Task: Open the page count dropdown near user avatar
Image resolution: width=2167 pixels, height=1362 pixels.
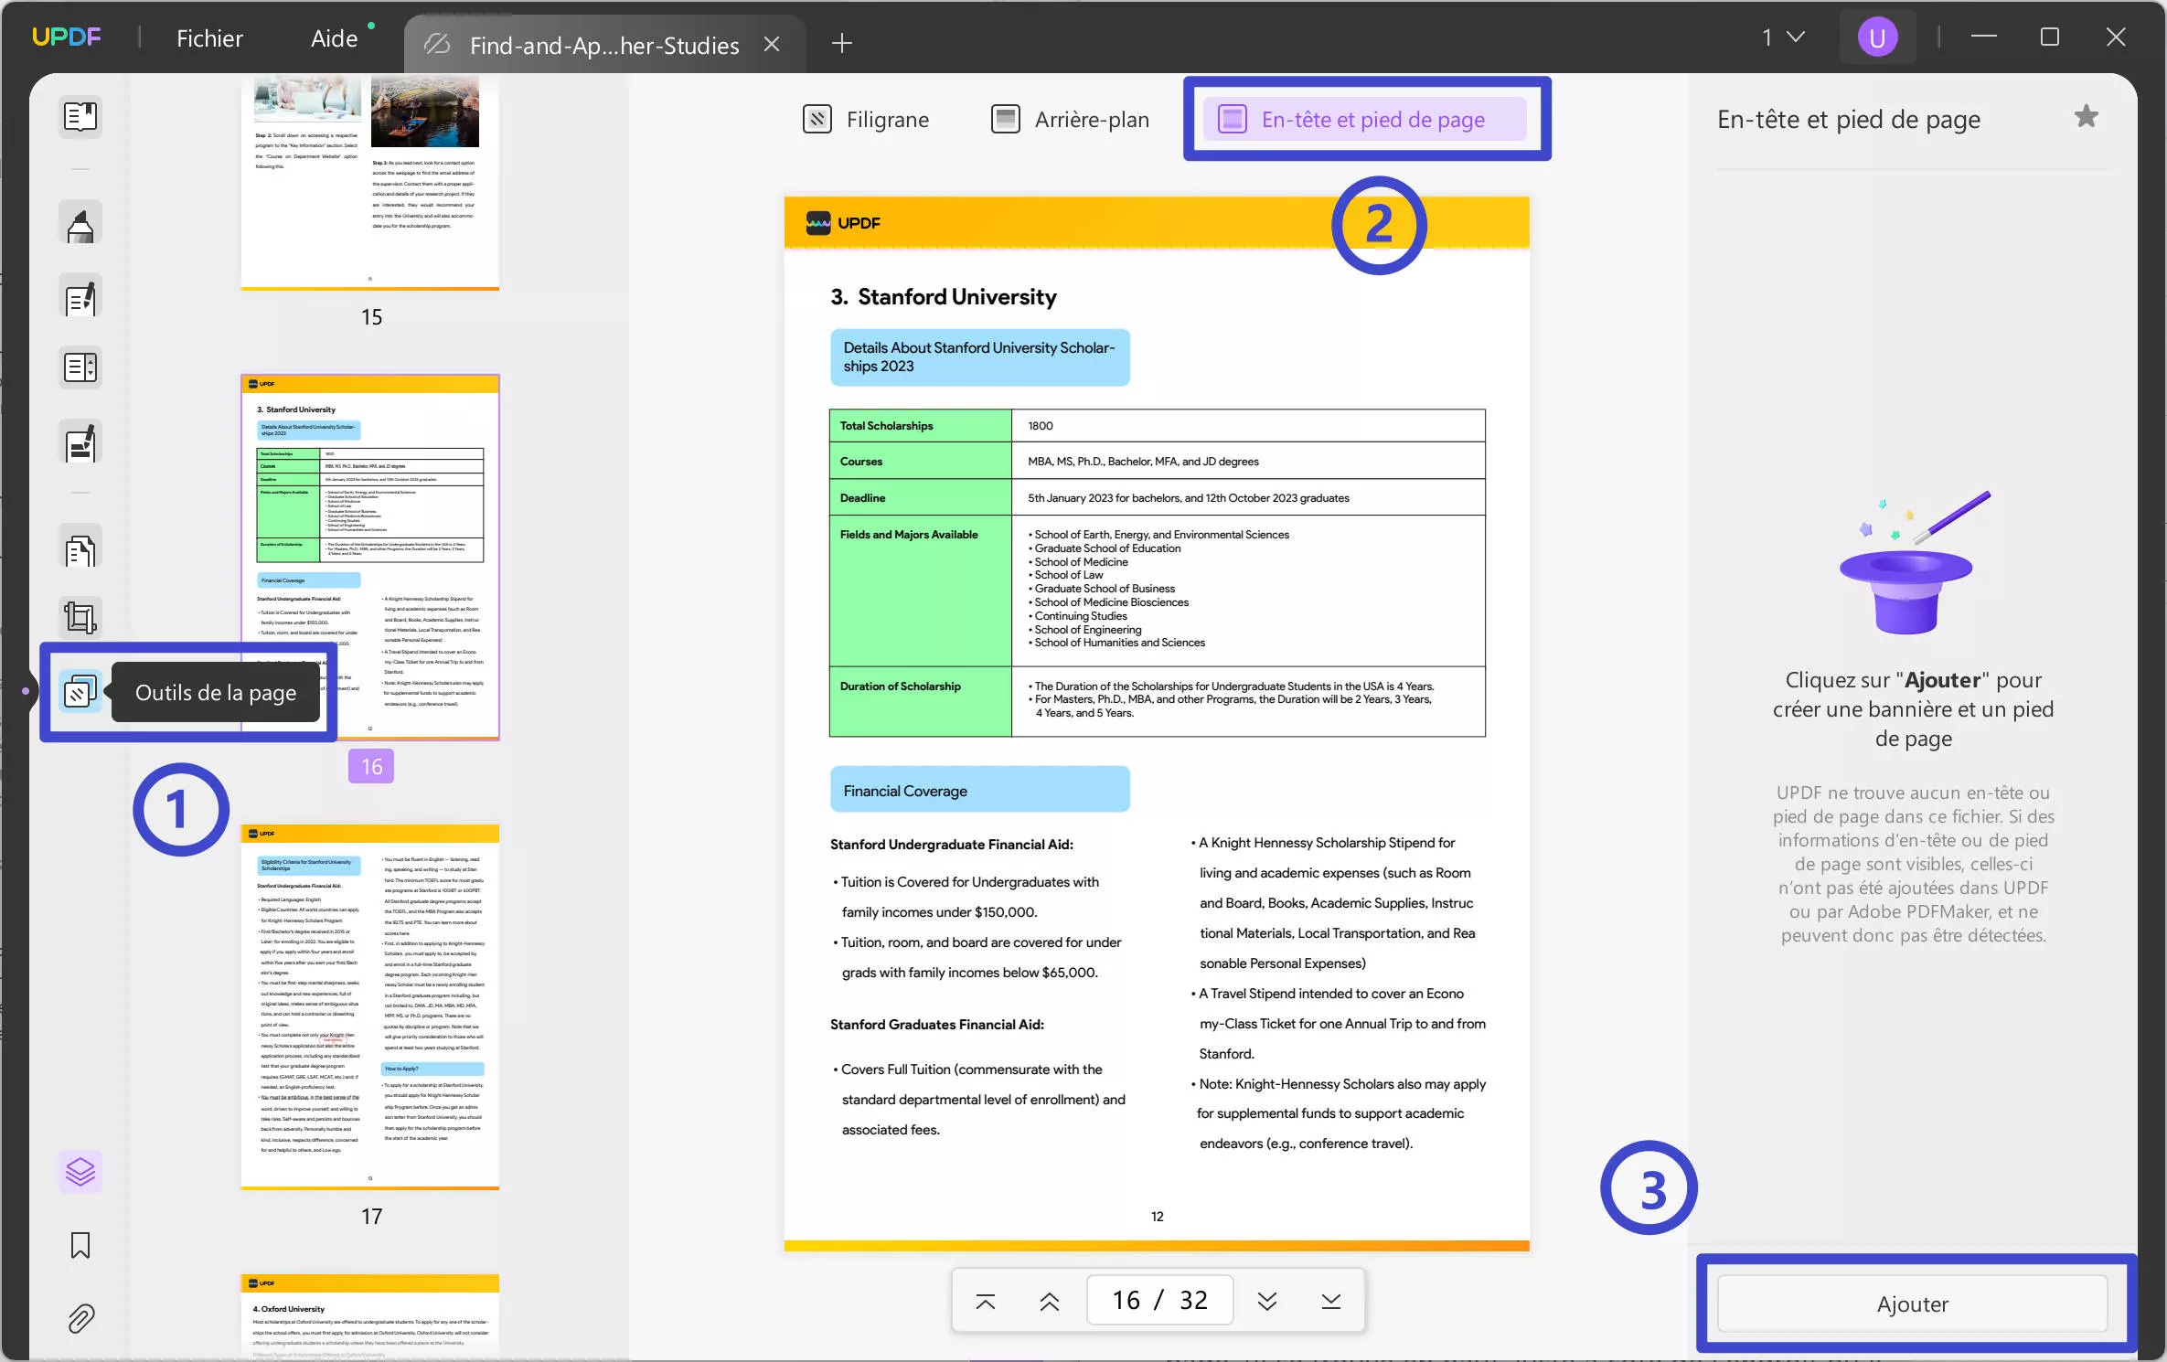Action: [x=1779, y=37]
